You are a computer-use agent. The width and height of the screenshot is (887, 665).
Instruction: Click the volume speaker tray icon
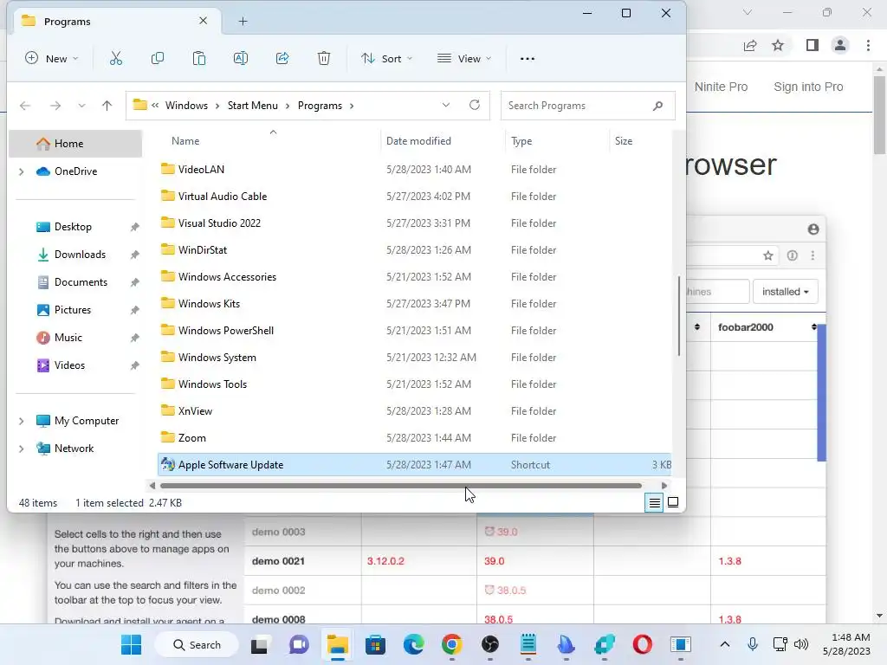pos(800,644)
